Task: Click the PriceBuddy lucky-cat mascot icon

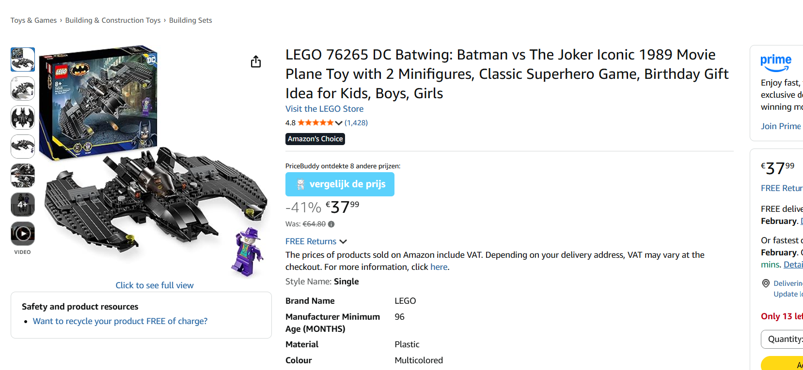Action: 301,184
